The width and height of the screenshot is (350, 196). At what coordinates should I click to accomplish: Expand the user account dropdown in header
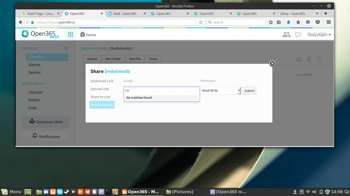point(319,34)
